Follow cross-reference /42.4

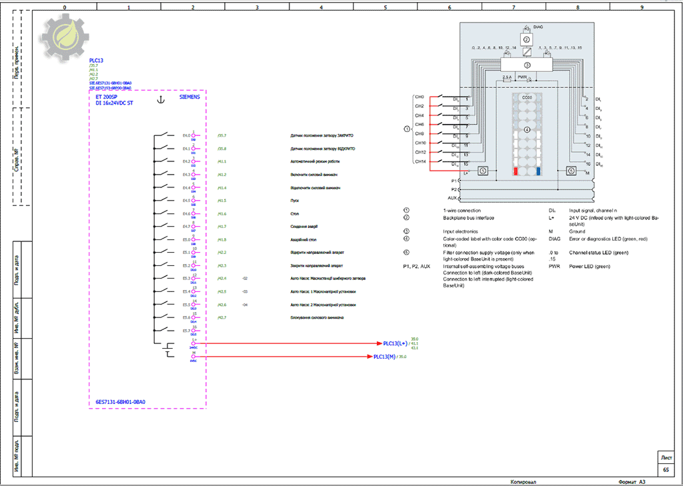pos(222,278)
